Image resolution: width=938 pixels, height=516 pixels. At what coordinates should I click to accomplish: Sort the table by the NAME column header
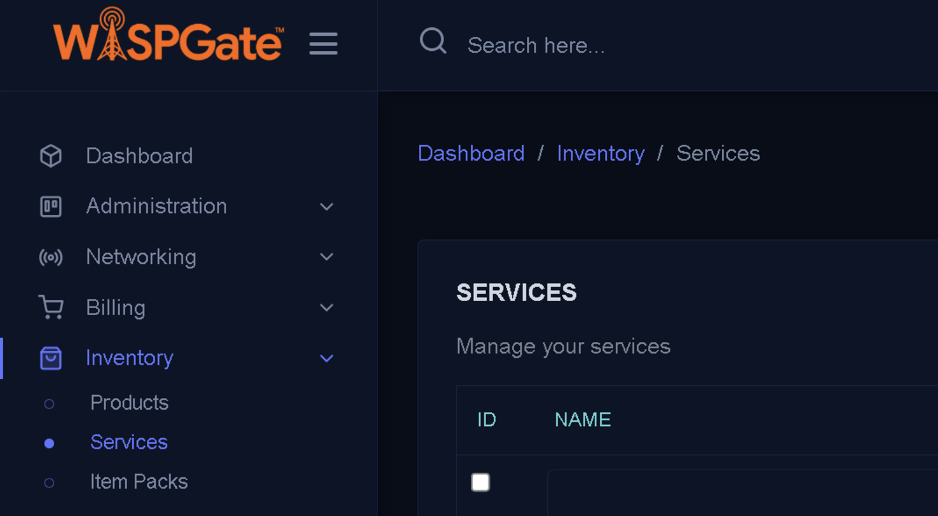[583, 419]
